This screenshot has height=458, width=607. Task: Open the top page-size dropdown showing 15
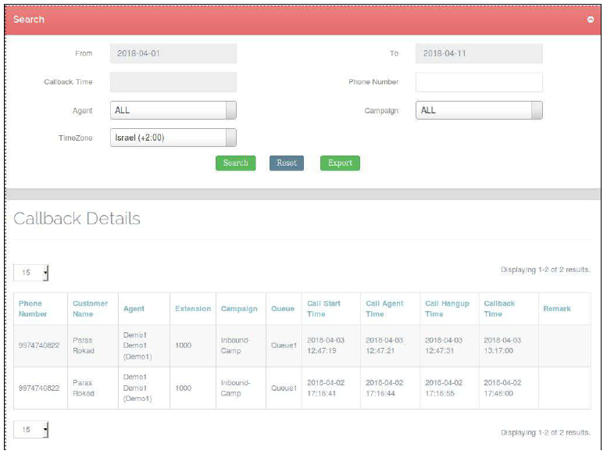click(31, 273)
